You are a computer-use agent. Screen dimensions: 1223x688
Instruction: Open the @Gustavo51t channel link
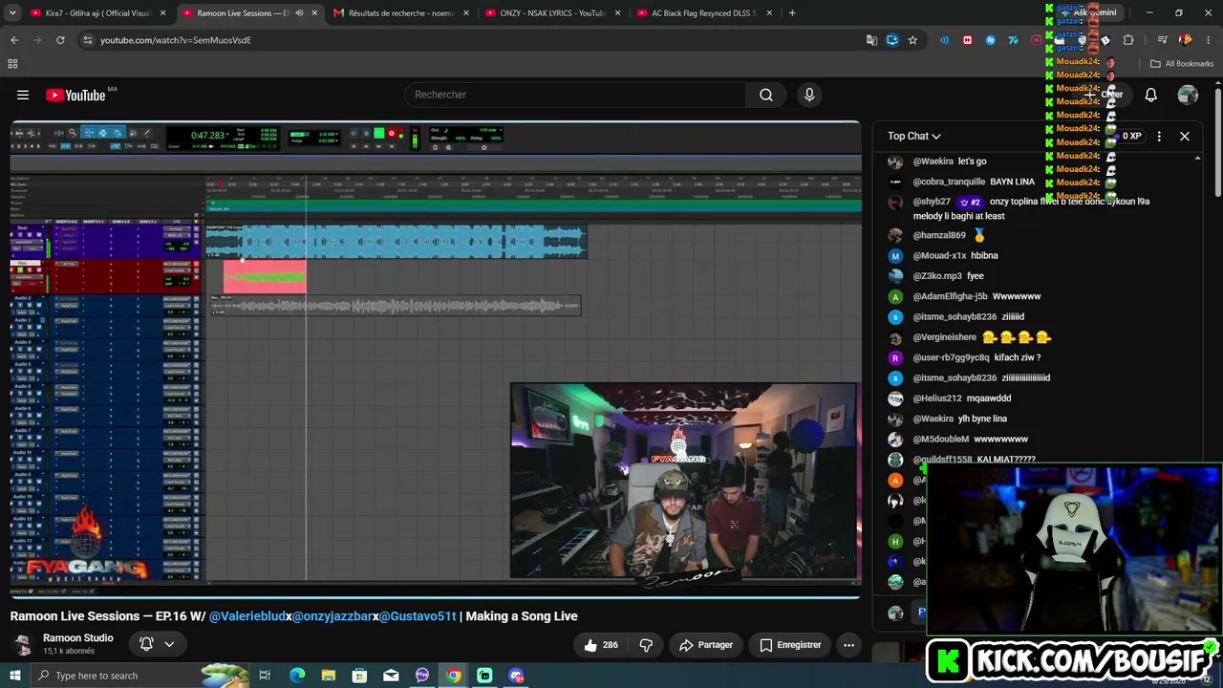[x=418, y=616]
